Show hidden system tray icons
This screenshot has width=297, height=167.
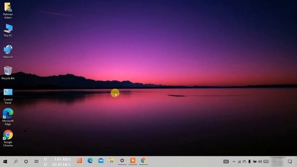coord(234,161)
